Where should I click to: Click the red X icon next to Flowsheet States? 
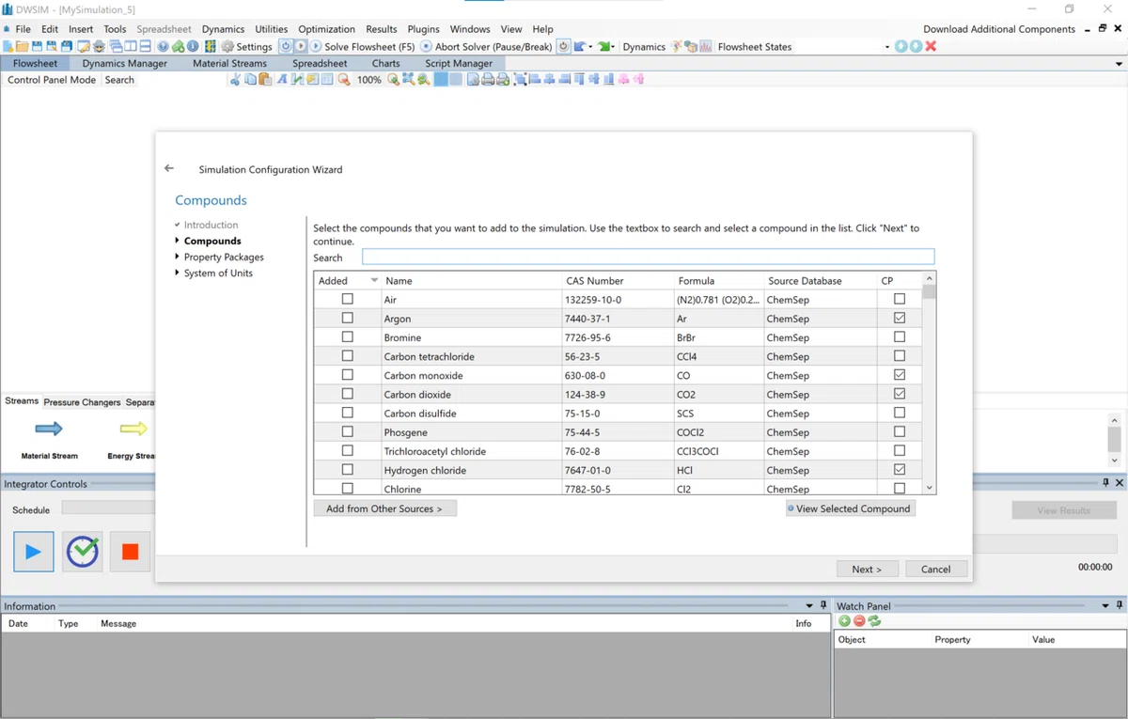click(x=931, y=46)
